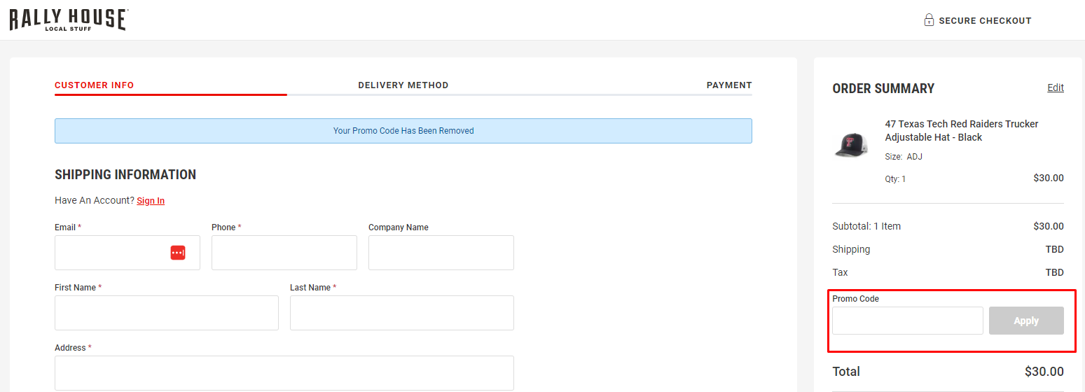
Task: Go to the Payment step
Action: (729, 85)
